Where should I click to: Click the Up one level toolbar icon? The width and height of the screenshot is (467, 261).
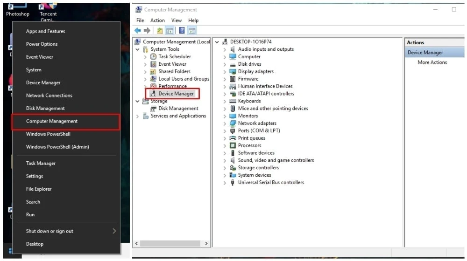point(160,31)
